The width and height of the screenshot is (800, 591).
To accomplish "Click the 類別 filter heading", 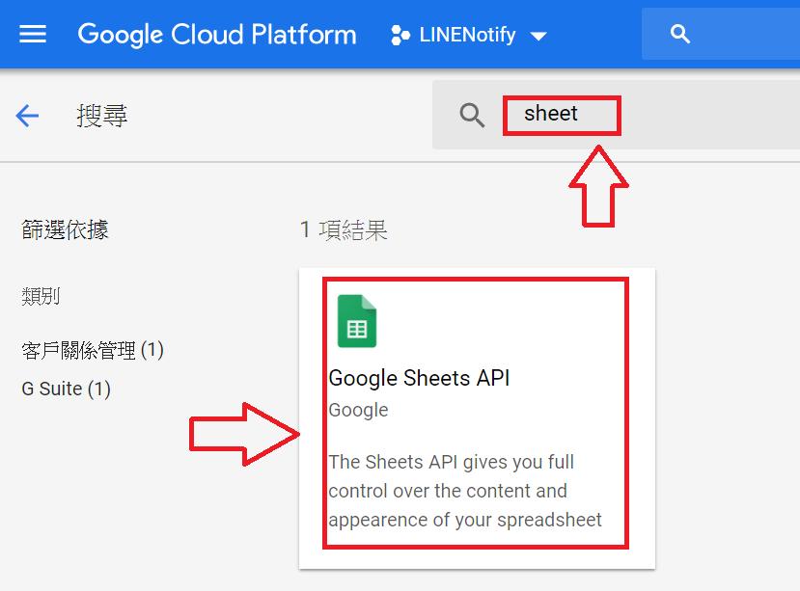I will [41, 296].
